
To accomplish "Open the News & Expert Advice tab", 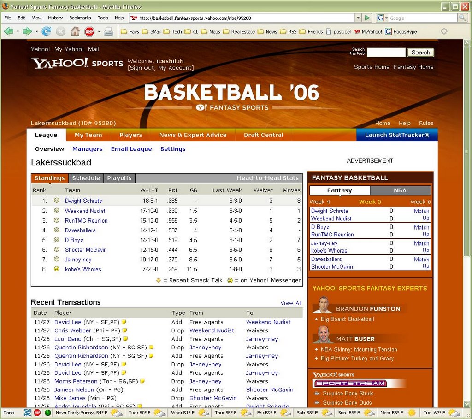I will pyautogui.click(x=193, y=135).
